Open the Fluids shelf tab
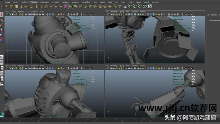 [110, 2]
